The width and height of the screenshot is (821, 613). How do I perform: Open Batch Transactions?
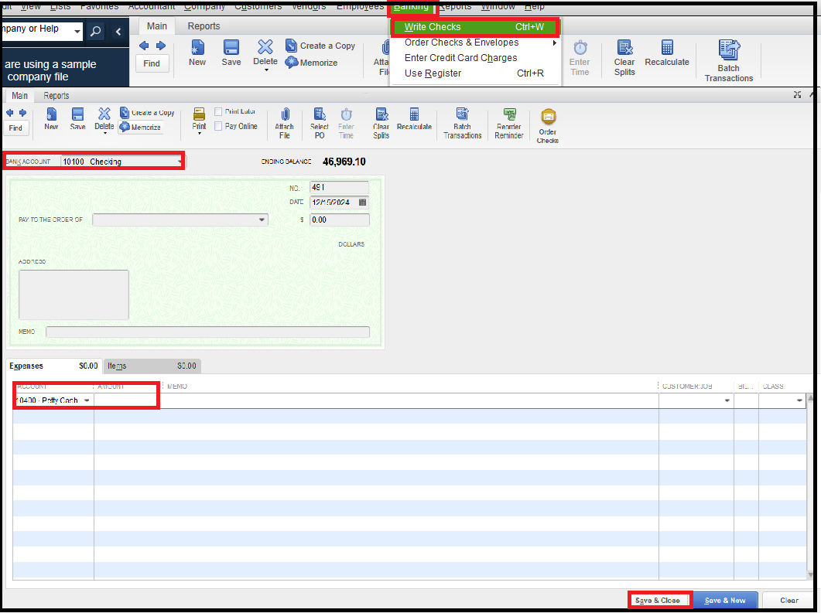(x=462, y=122)
